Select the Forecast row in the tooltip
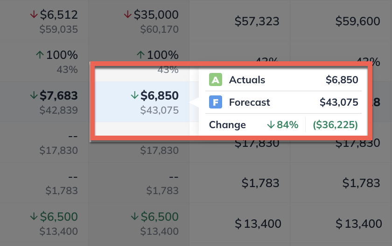The width and height of the screenshot is (392, 246). pyautogui.click(x=283, y=102)
